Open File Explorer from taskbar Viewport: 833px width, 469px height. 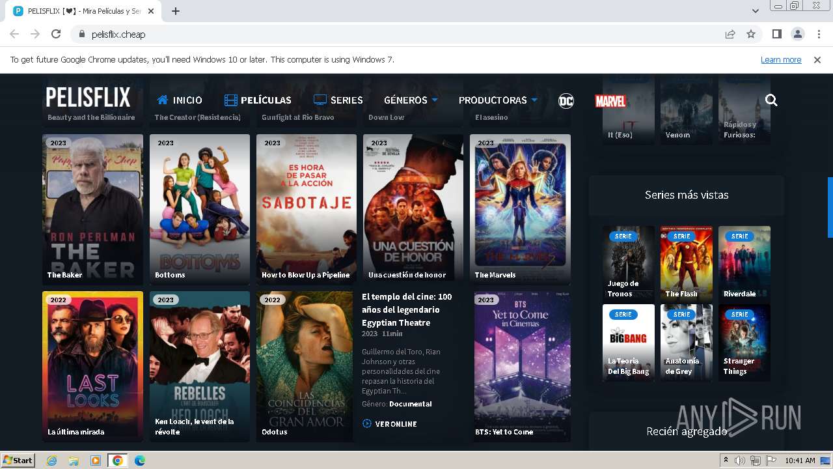coord(74,461)
